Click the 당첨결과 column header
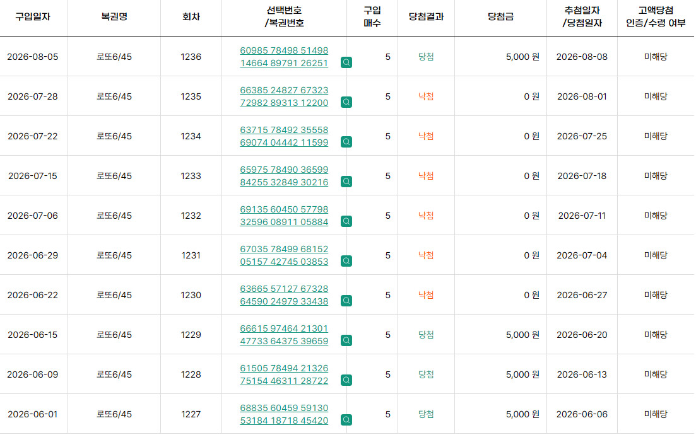 click(426, 17)
